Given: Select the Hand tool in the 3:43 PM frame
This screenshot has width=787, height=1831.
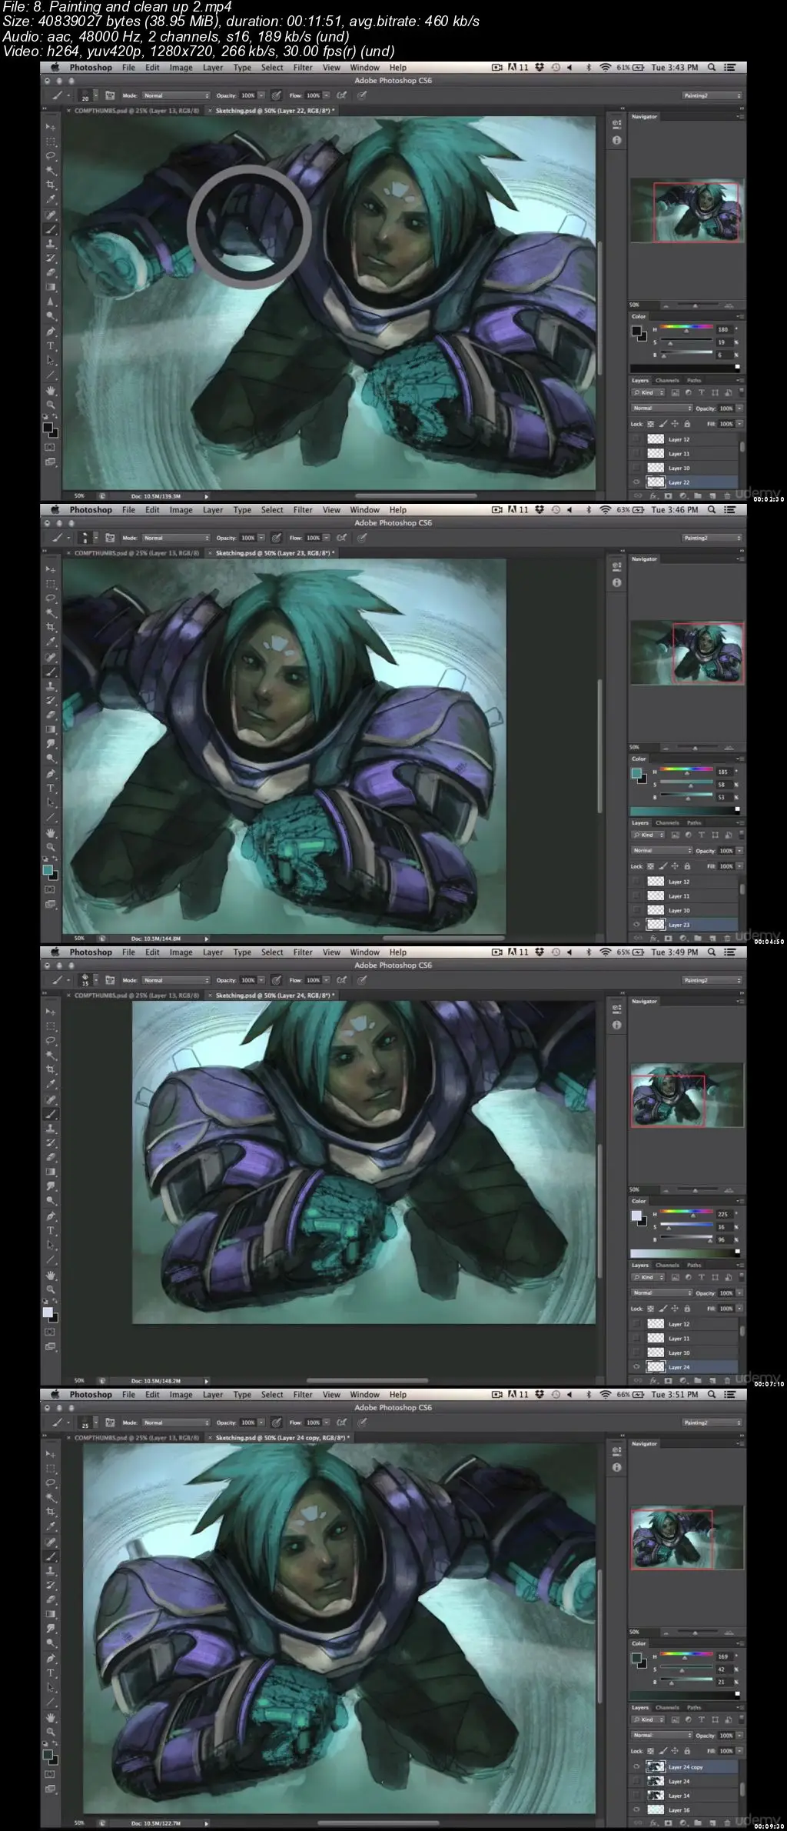Looking at the screenshot, I should pyautogui.click(x=51, y=390).
